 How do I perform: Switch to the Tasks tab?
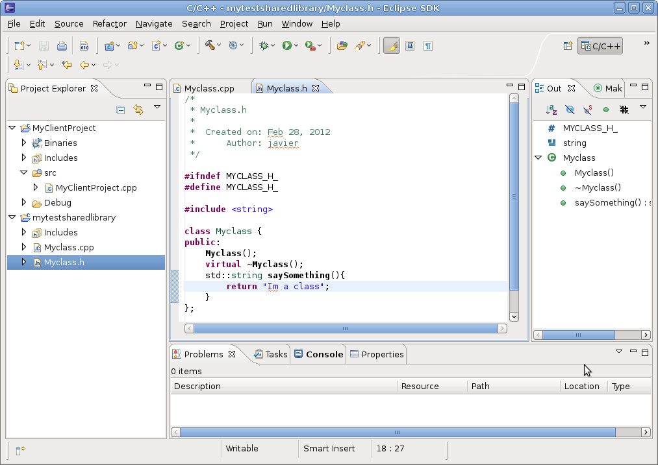(x=271, y=354)
